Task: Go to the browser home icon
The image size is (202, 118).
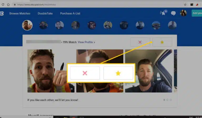Action: tap(8, 4)
